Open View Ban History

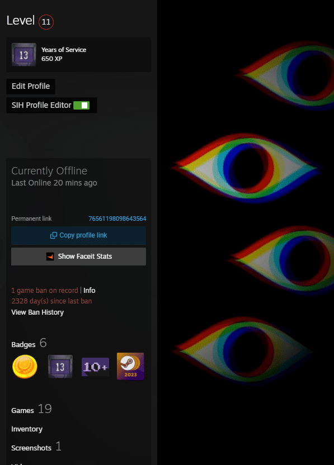click(x=37, y=312)
